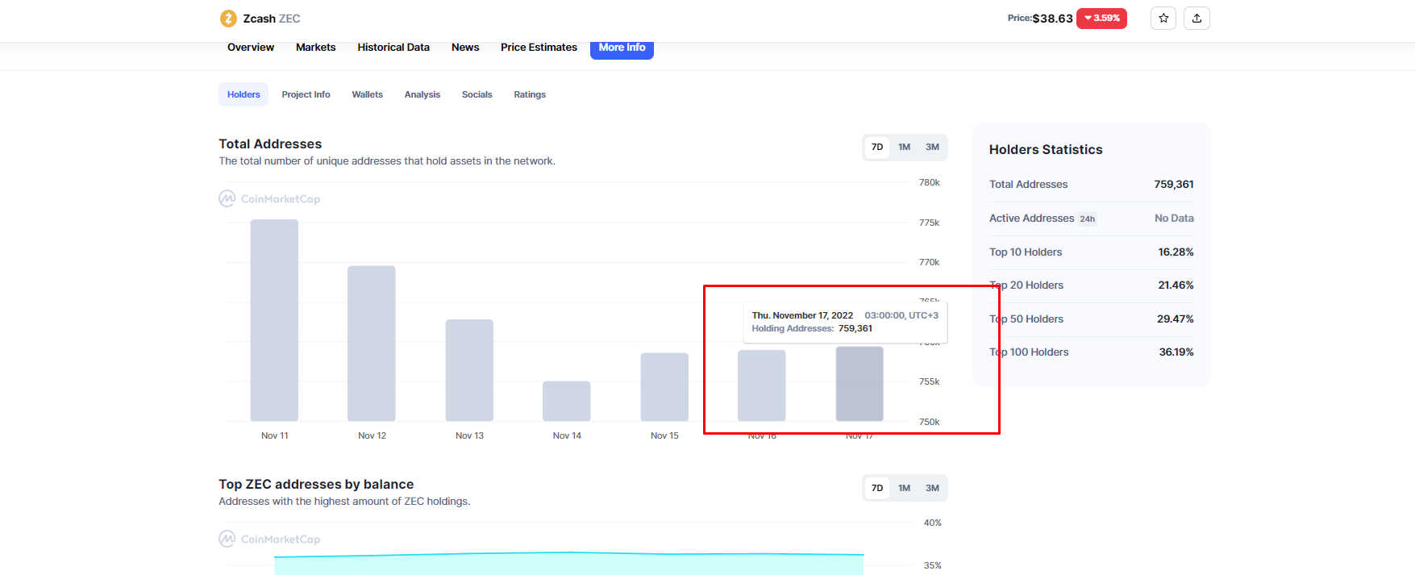Image resolution: width=1415 pixels, height=575 pixels.
Task: Click the Nov 14 axis label
Action: coord(567,435)
